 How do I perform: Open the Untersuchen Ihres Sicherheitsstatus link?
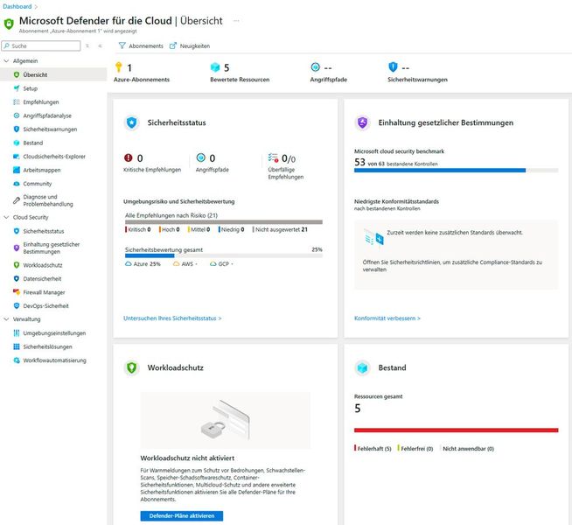coord(172,318)
